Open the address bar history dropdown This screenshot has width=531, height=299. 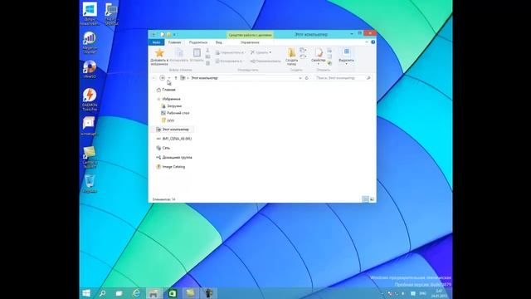pos(300,78)
